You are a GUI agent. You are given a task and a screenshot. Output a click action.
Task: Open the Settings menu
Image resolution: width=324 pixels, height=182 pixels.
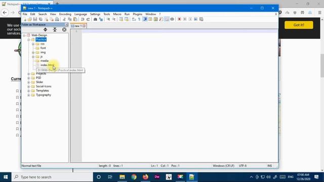pos(95,14)
